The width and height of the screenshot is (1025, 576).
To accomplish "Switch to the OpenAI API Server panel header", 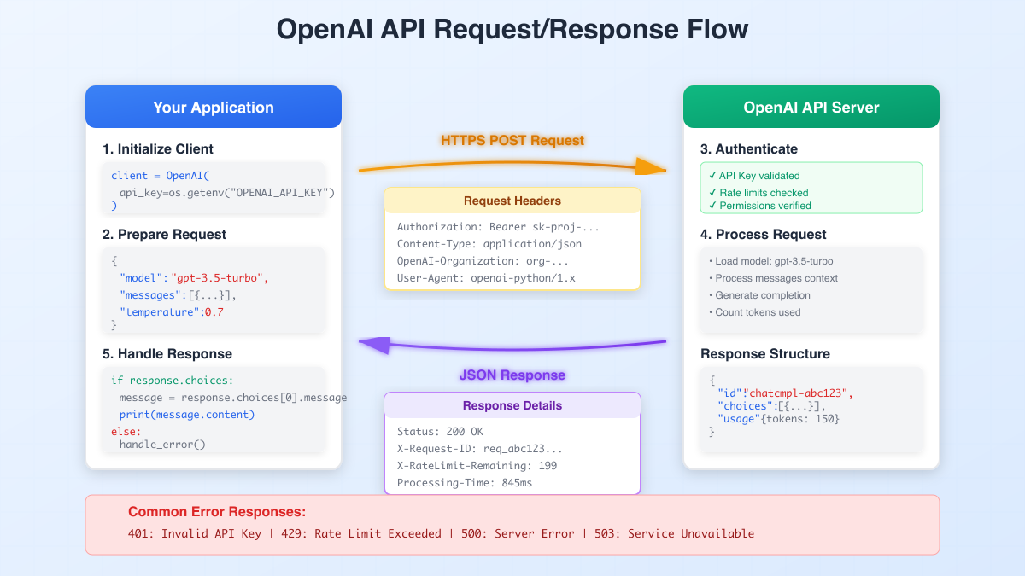I will tap(811, 107).
